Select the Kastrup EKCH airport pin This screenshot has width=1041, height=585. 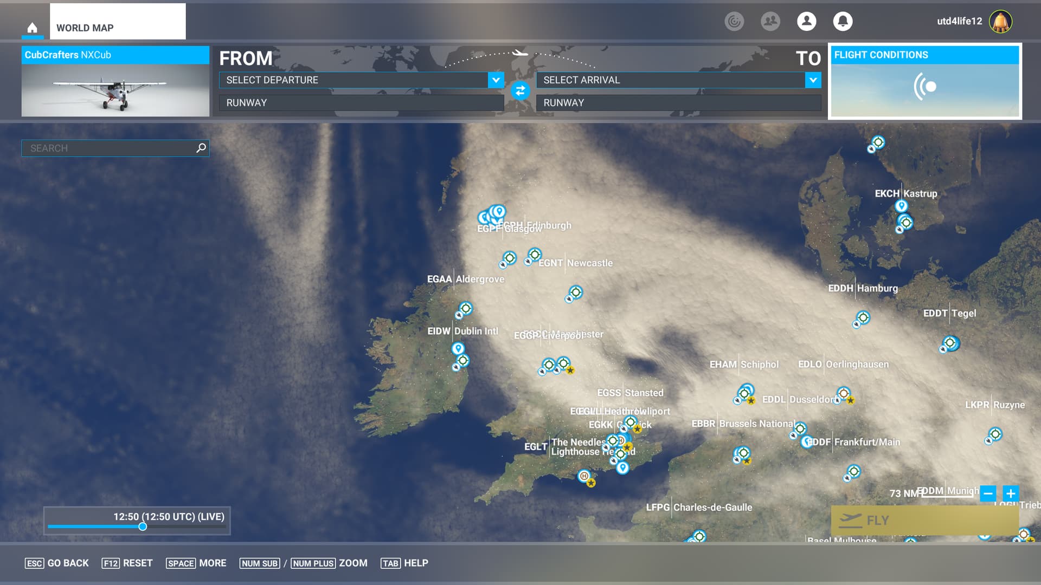(x=901, y=206)
